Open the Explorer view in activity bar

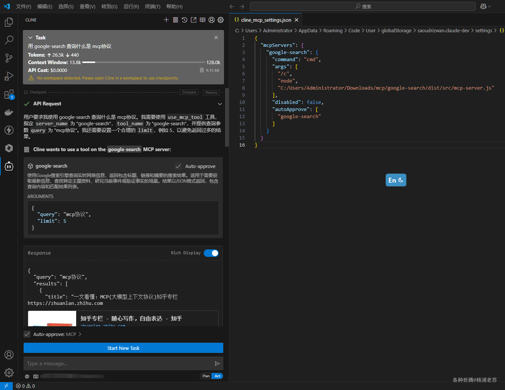(9, 22)
